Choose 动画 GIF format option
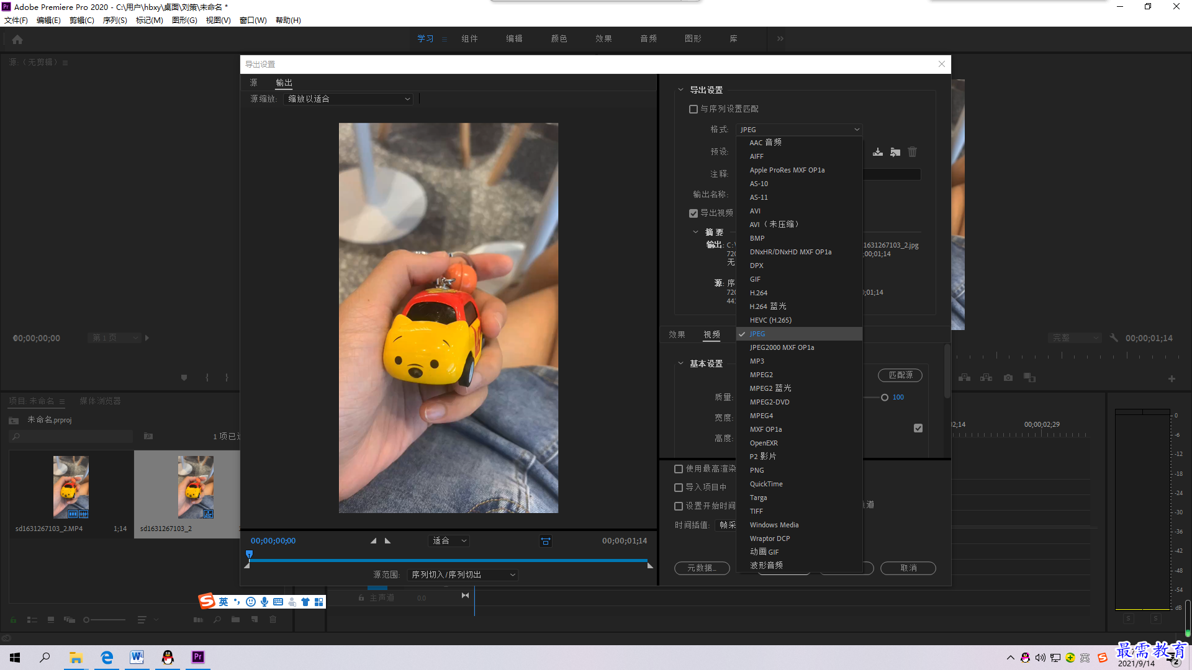 point(799,552)
